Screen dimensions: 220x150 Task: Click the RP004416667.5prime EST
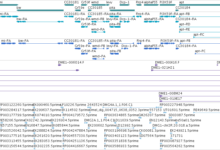pos(63,149)
